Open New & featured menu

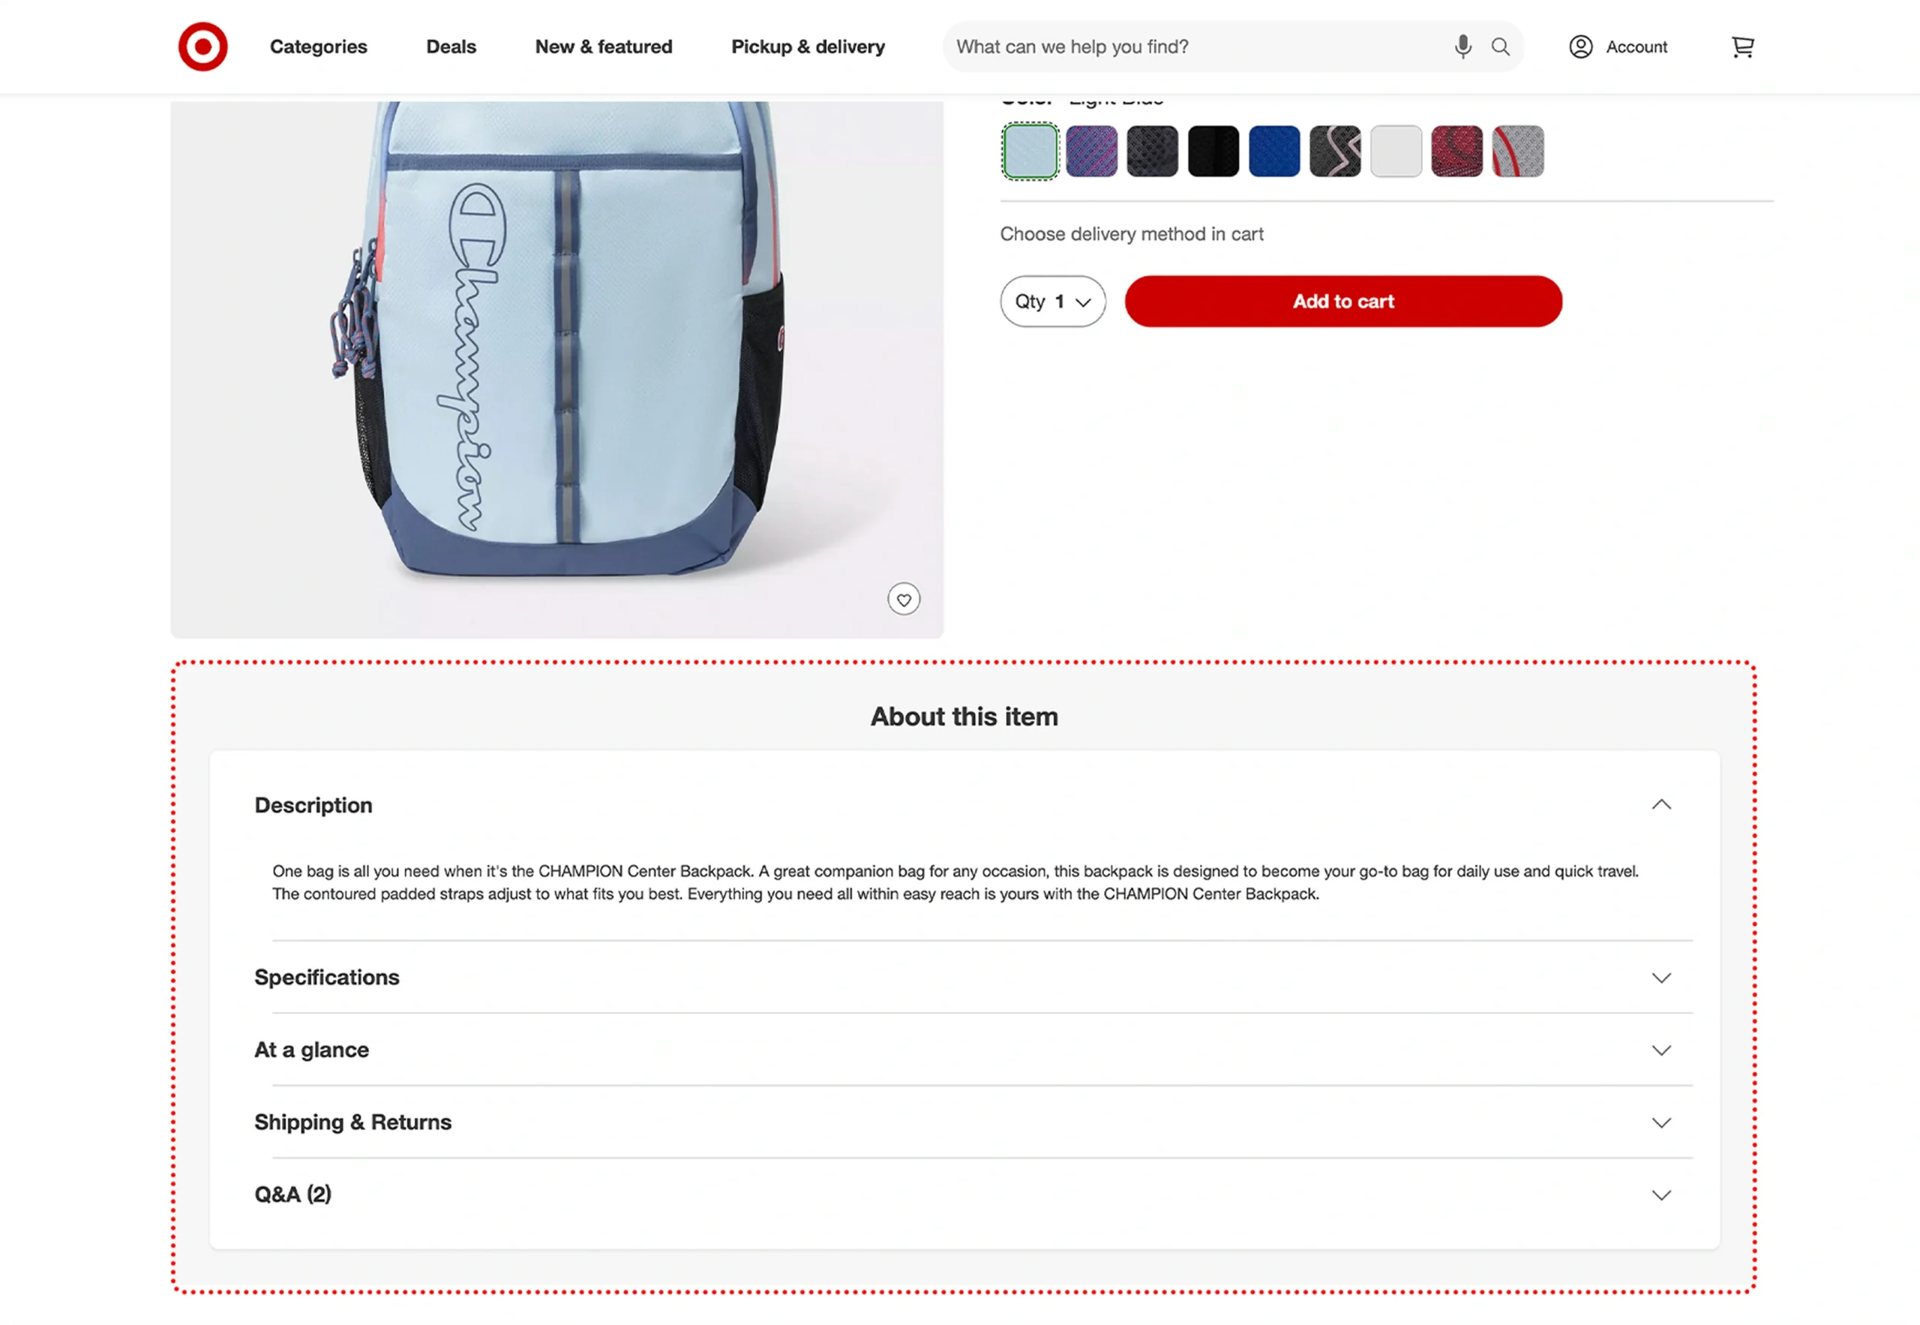[603, 47]
